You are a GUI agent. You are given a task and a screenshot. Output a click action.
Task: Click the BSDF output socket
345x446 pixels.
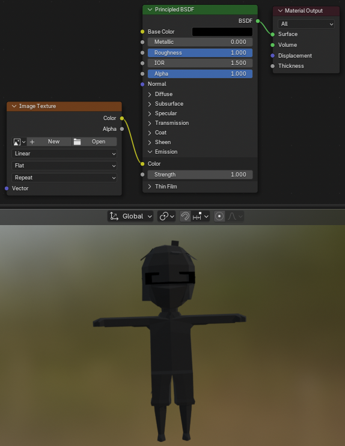[x=258, y=21]
